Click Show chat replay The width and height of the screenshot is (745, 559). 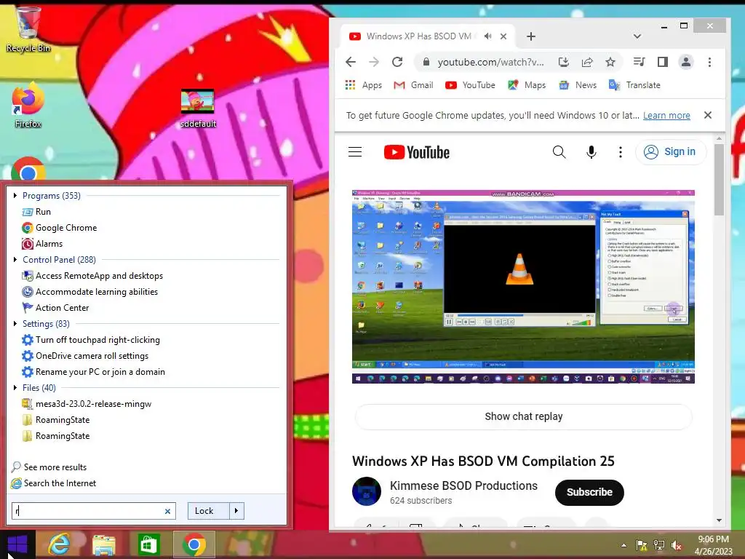(524, 417)
